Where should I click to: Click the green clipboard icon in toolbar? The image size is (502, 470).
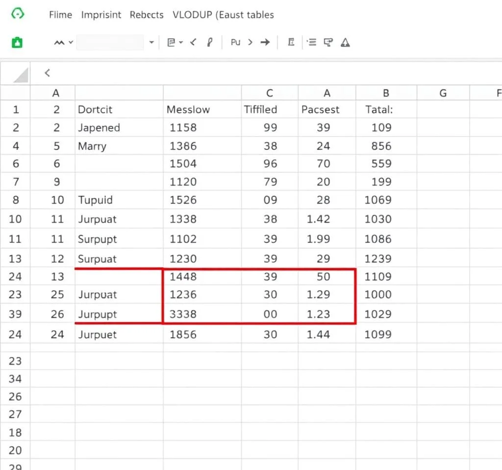[18, 43]
